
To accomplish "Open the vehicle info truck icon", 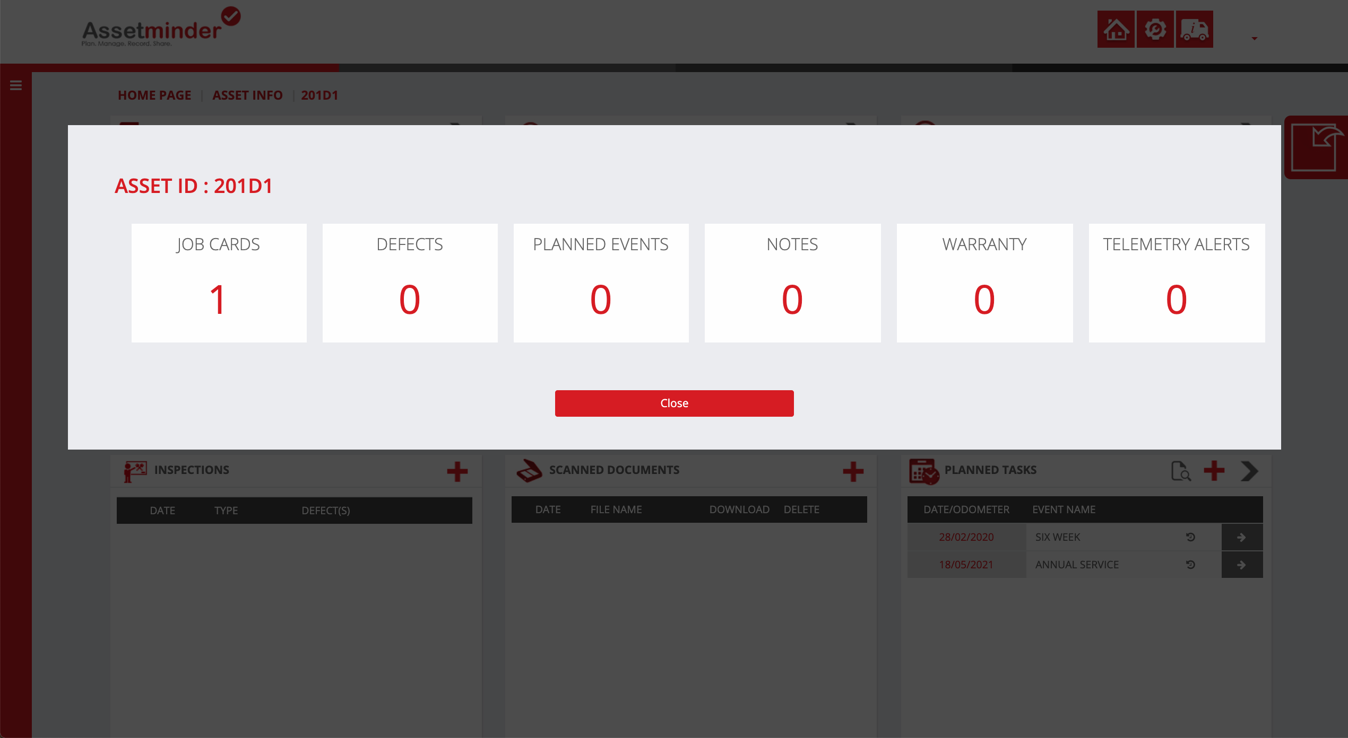I will click(x=1195, y=29).
